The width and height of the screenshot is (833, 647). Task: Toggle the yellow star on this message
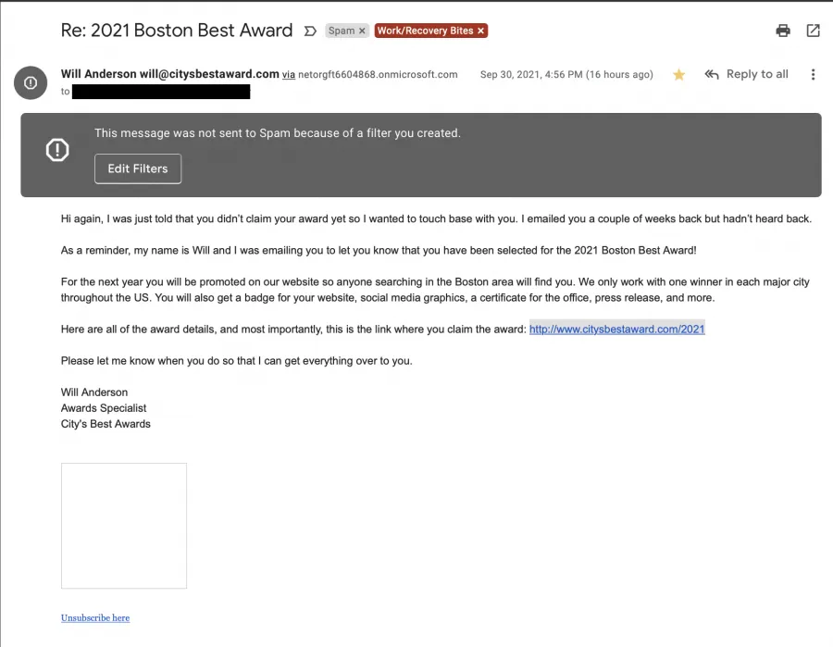tap(678, 74)
